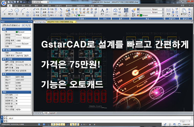Switch to the Layout1 tab

[52, 113]
